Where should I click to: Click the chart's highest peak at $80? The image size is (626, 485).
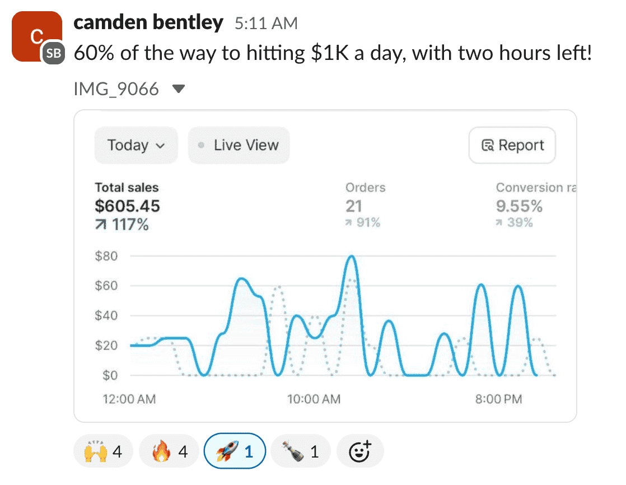(x=351, y=257)
